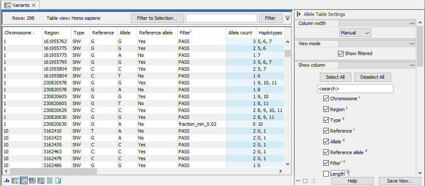Click table horizontal scrollbar left arrow
The width and height of the screenshot is (425, 186).
click(6, 171)
